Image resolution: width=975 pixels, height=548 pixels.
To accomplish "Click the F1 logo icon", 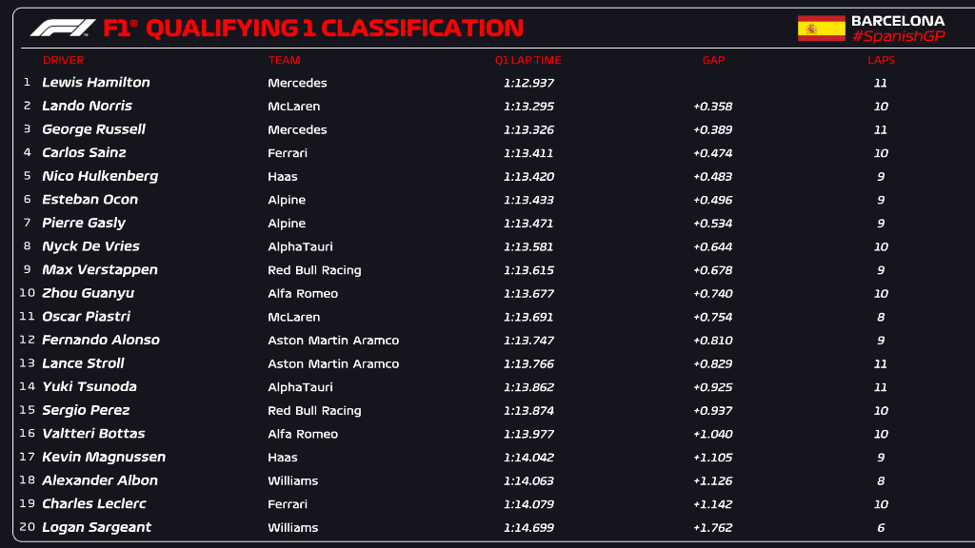I will click(x=63, y=28).
